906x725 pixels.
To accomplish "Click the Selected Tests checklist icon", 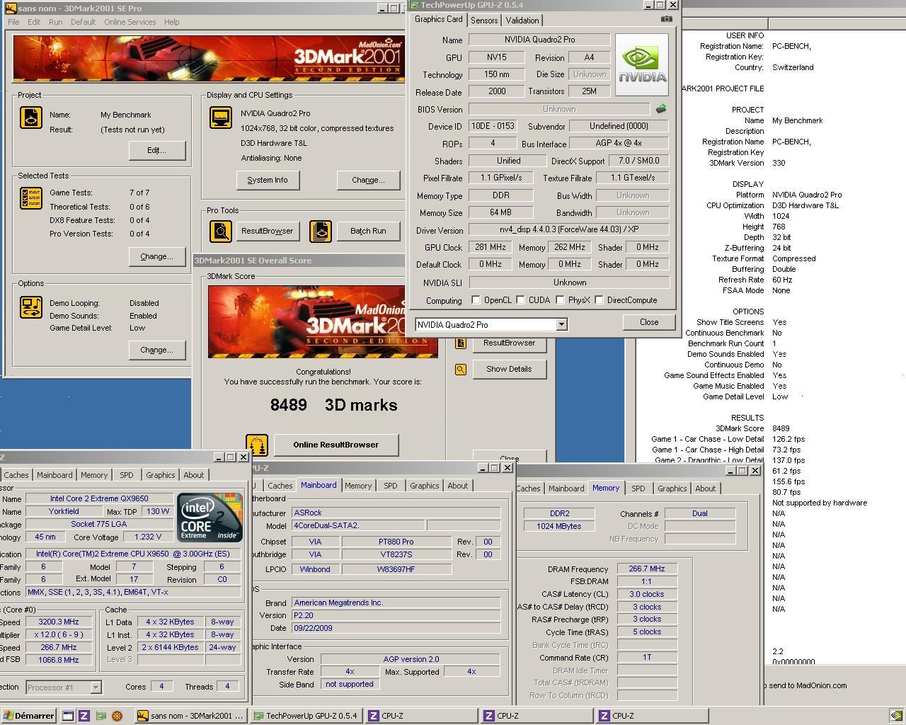I will point(30,198).
